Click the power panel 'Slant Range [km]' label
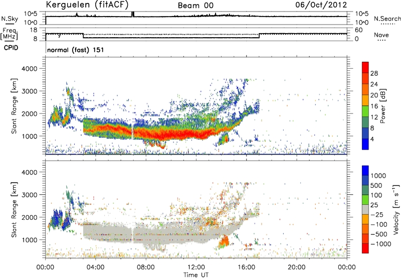 click(x=14, y=106)
